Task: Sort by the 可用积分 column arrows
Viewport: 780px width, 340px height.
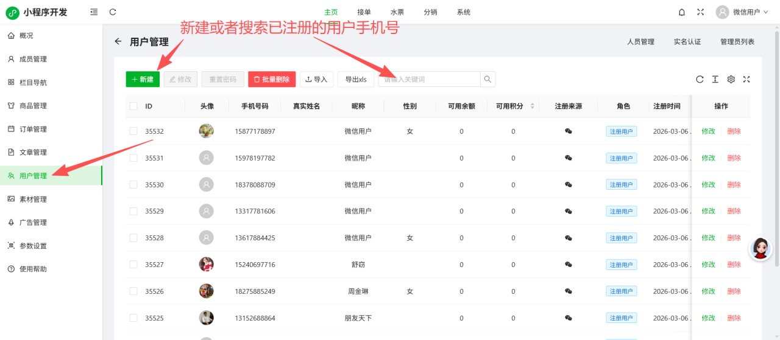Action: point(533,106)
